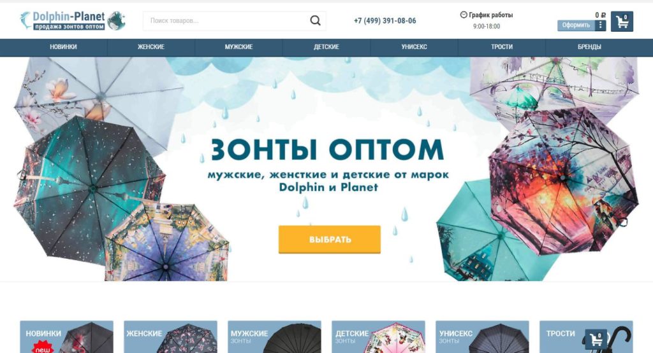Viewport: 653px width, 353px height.
Task: Click the globe image in the logo
Action: [x=116, y=21]
